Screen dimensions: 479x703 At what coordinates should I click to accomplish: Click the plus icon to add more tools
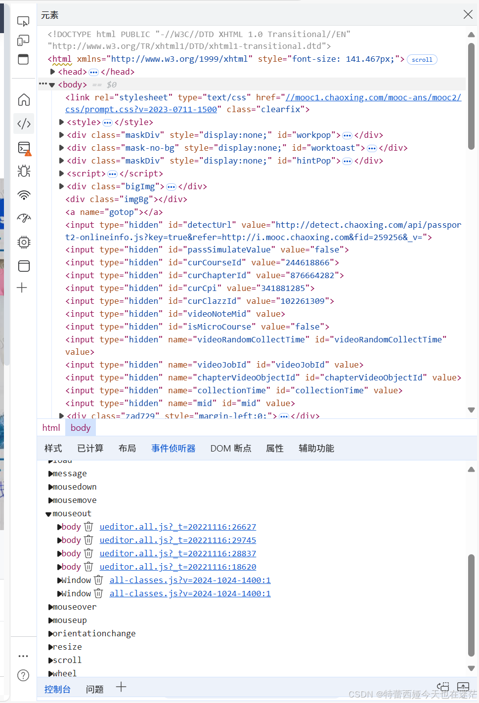[x=22, y=288]
